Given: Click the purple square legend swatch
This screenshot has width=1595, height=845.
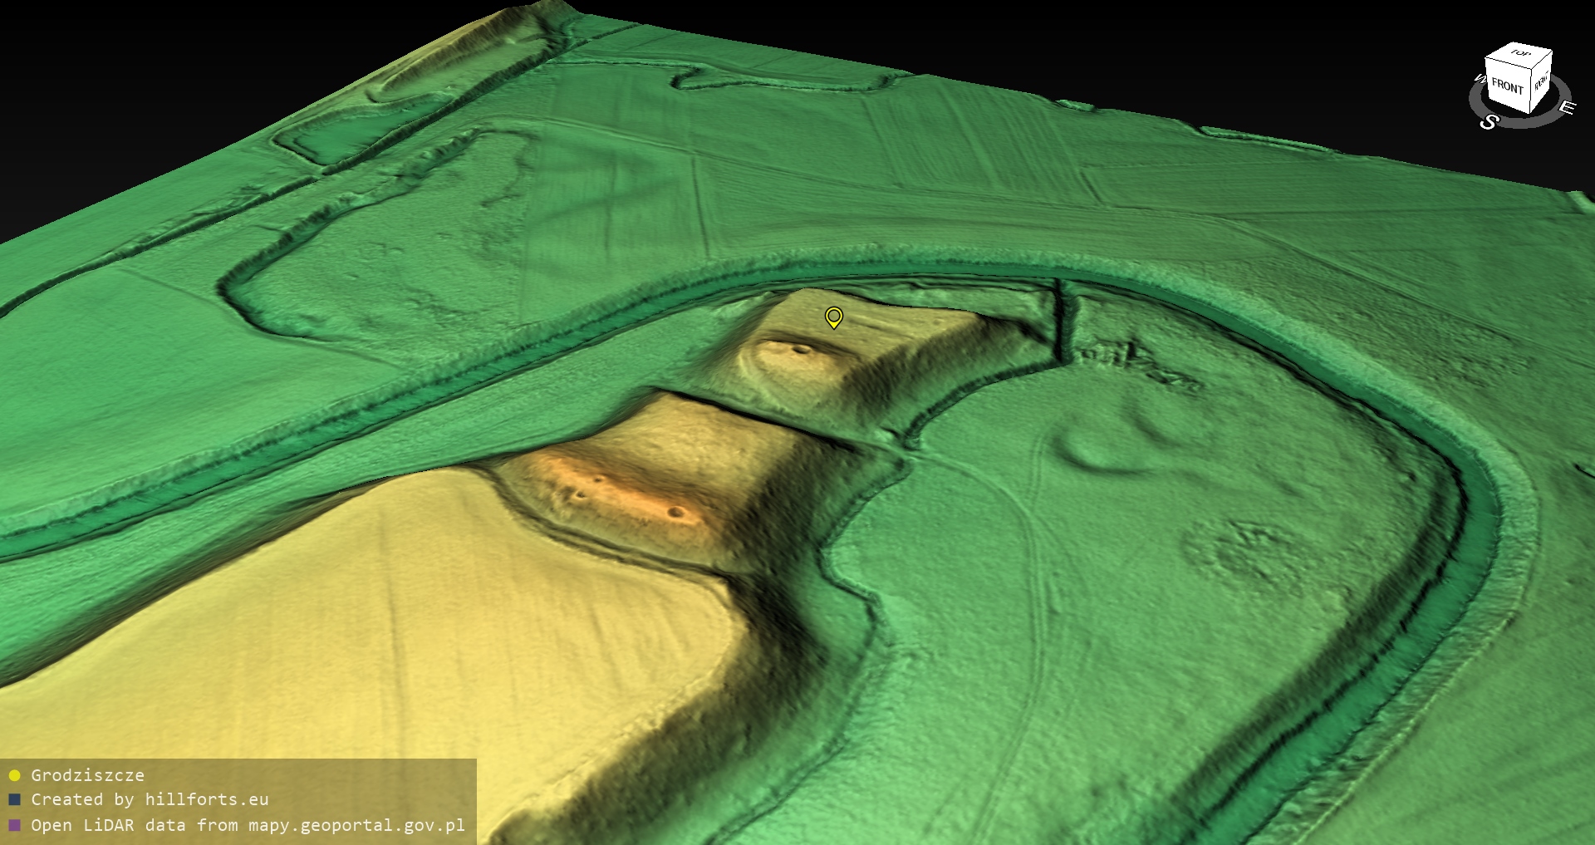Looking at the screenshot, I should (x=14, y=825).
